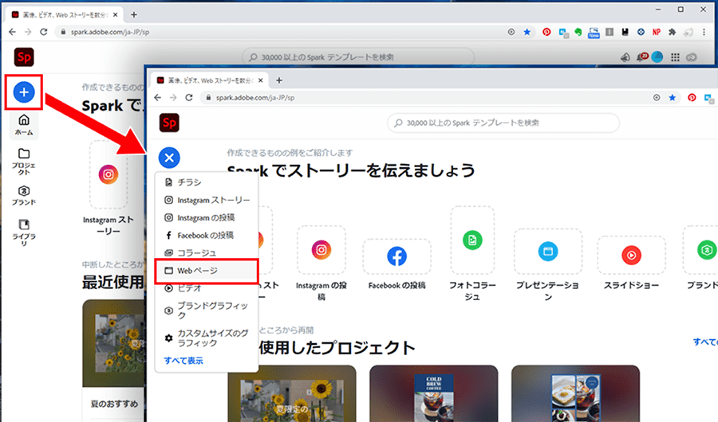
Task: Focus the Spark template search field in front window
Action: coord(503,123)
